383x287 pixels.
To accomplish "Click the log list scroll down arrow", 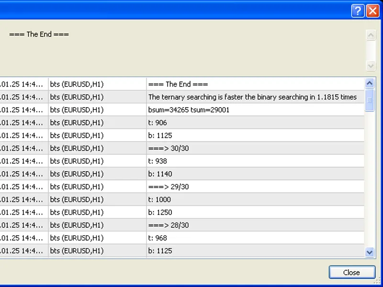I will 370,252.
